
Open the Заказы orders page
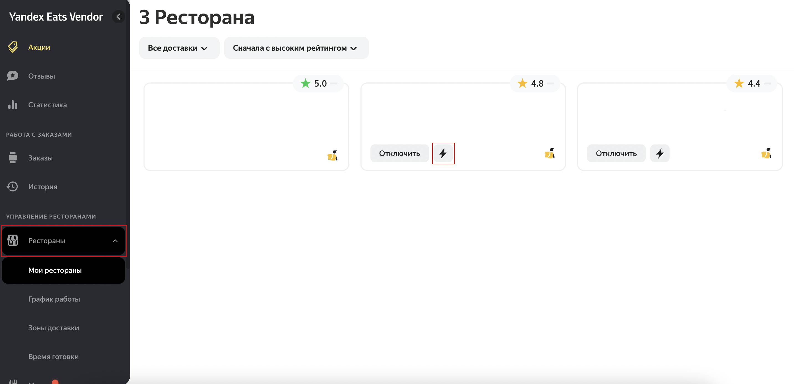40,158
